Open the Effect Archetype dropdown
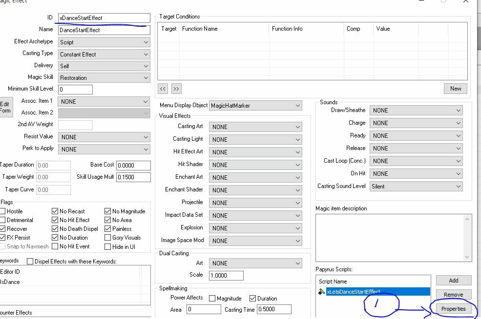The height and width of the screenshot is (319, 481). (104, 42)
